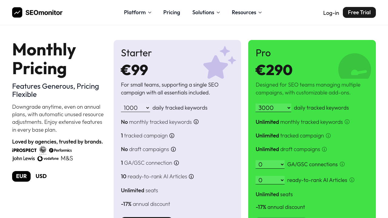Click the Log-in link
This screenshot has height=218, width=388.
click(331, 13)
